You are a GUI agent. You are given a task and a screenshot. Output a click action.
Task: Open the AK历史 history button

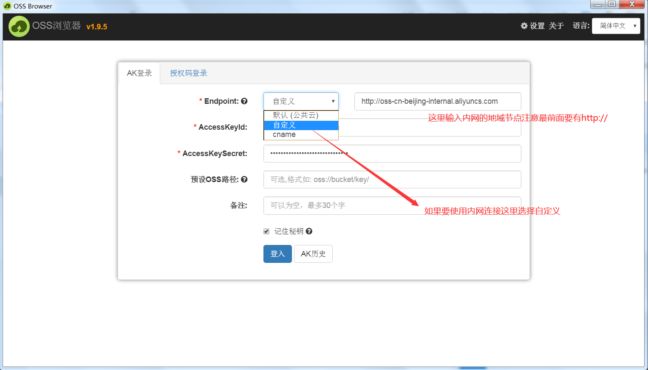(313, 254)
